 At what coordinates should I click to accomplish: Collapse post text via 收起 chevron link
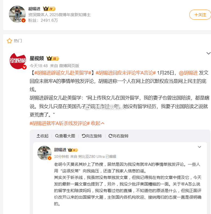(x=98, y=123)
